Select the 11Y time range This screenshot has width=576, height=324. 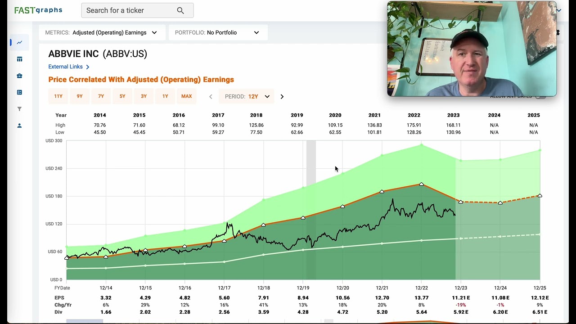(58, 96)
